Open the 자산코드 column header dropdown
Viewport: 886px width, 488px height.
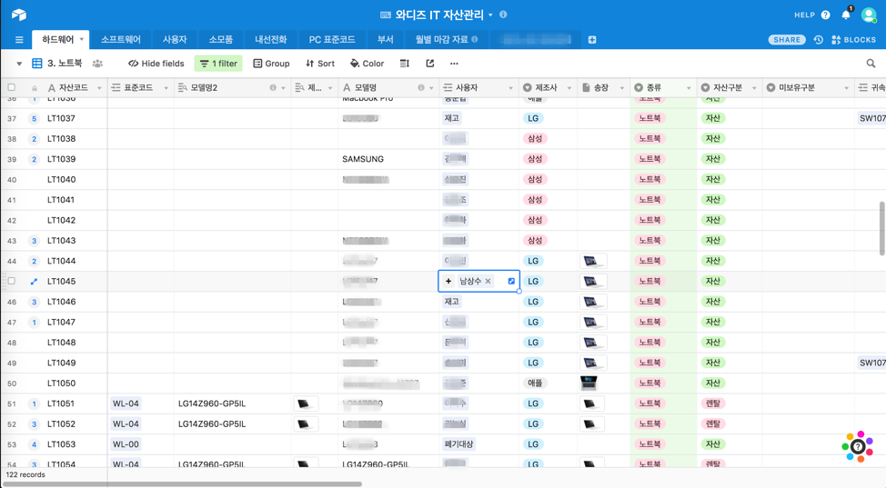click(99, 88)
